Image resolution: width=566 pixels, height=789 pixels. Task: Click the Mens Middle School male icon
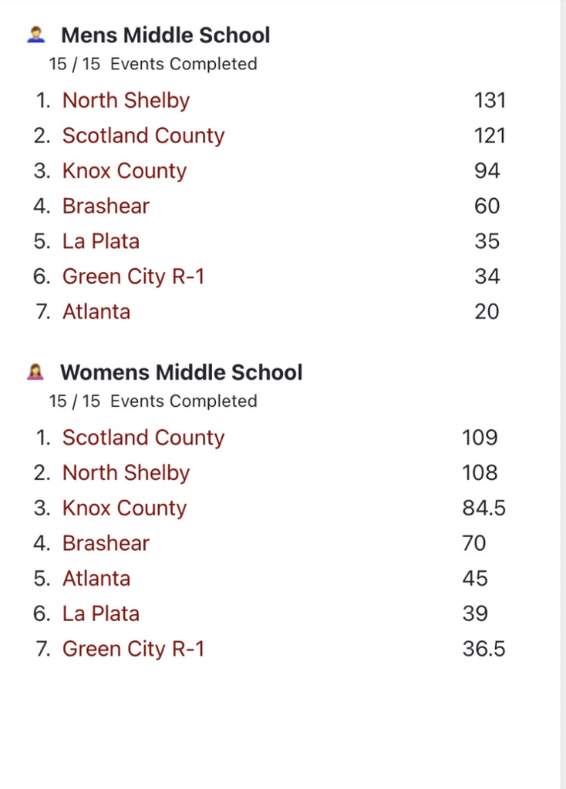35,35
